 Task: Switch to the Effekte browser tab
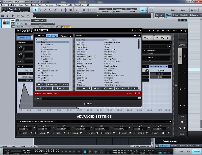(174, 146)
